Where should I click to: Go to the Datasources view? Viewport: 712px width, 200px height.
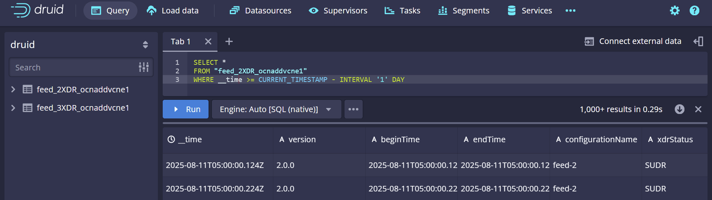click(260, 11)
